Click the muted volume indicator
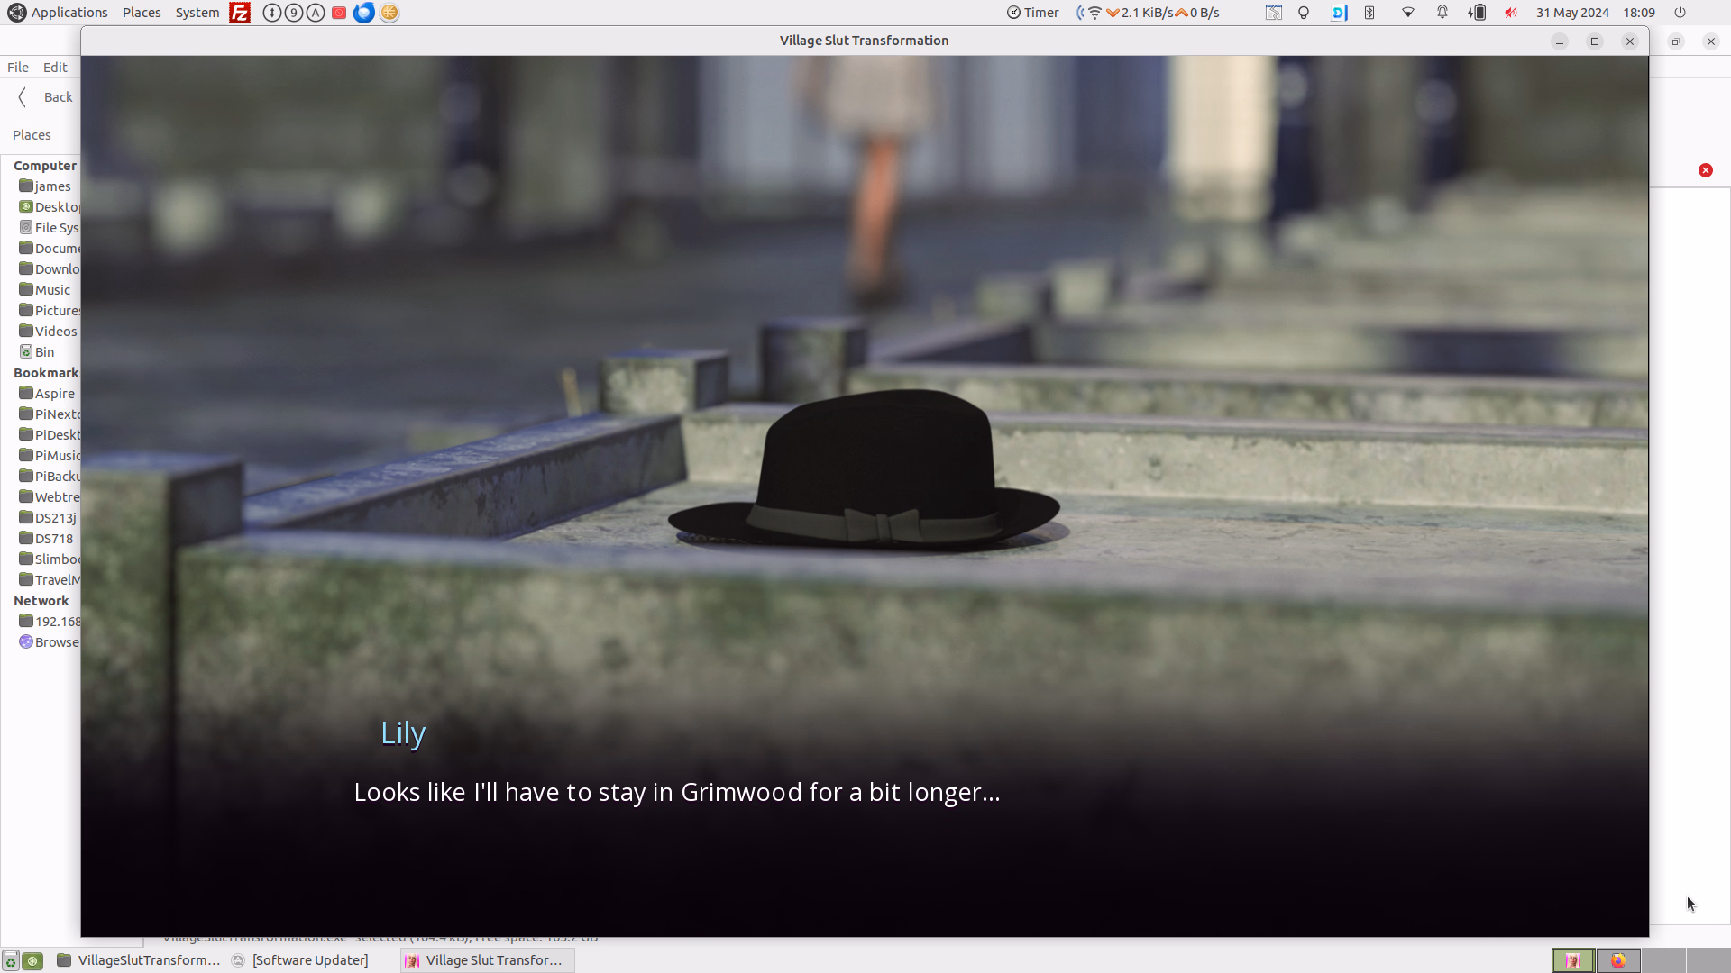 pos(1511,13)
